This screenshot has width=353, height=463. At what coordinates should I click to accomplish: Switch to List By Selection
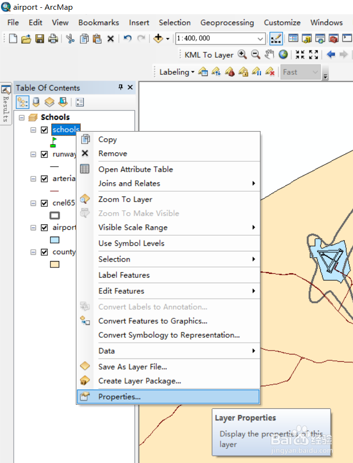coord(63,102)
